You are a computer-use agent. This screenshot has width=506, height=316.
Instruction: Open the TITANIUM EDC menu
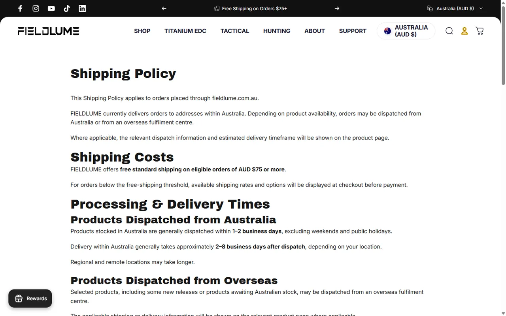(x=185, y=31)
